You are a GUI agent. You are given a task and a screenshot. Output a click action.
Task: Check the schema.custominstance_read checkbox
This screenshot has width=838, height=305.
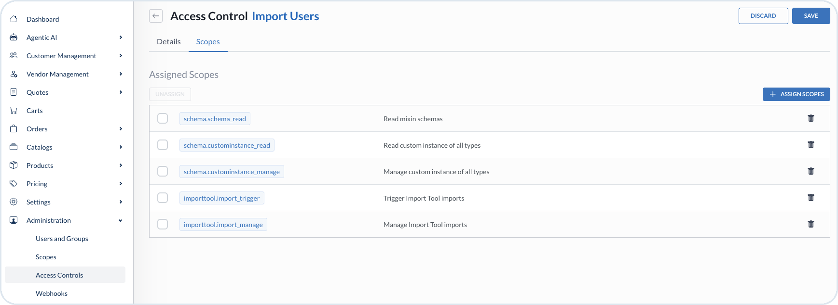coord(163,145)
